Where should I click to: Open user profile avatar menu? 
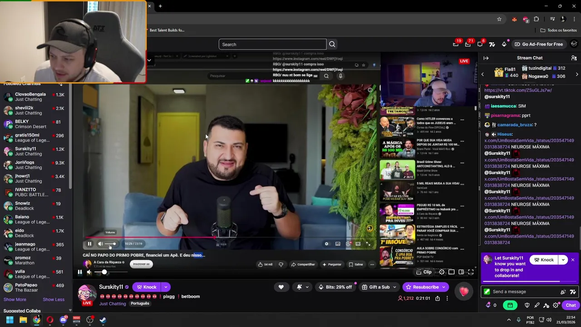point(574,45)
